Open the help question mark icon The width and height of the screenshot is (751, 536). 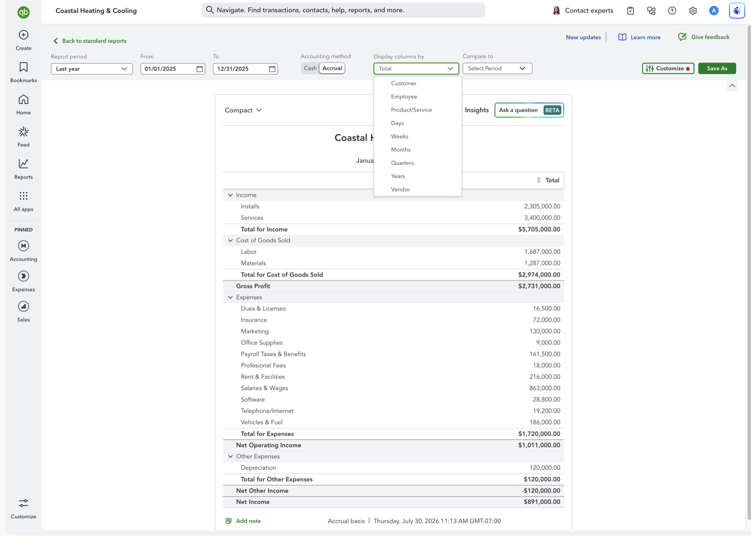click(672, 11)
